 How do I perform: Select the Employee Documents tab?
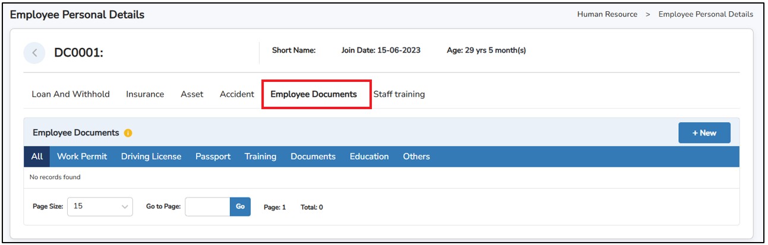314,94
